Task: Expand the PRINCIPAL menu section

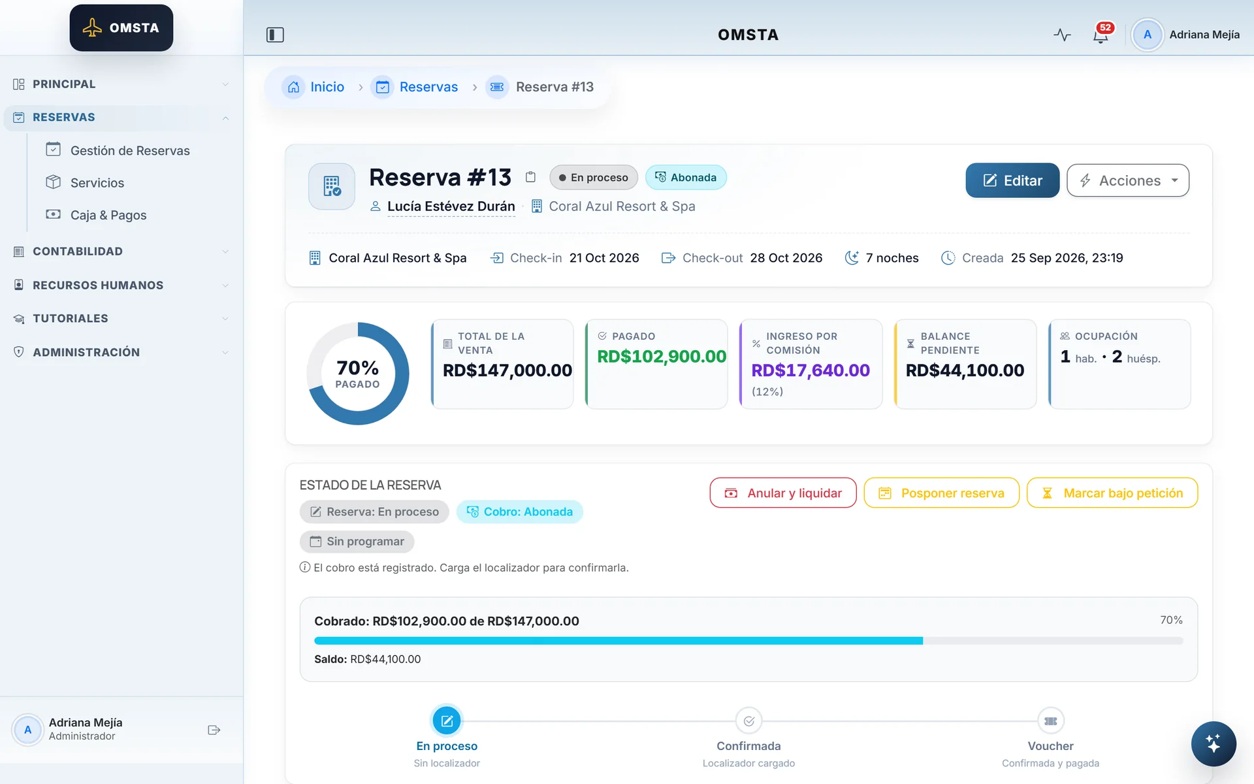Action: point(121,84)
